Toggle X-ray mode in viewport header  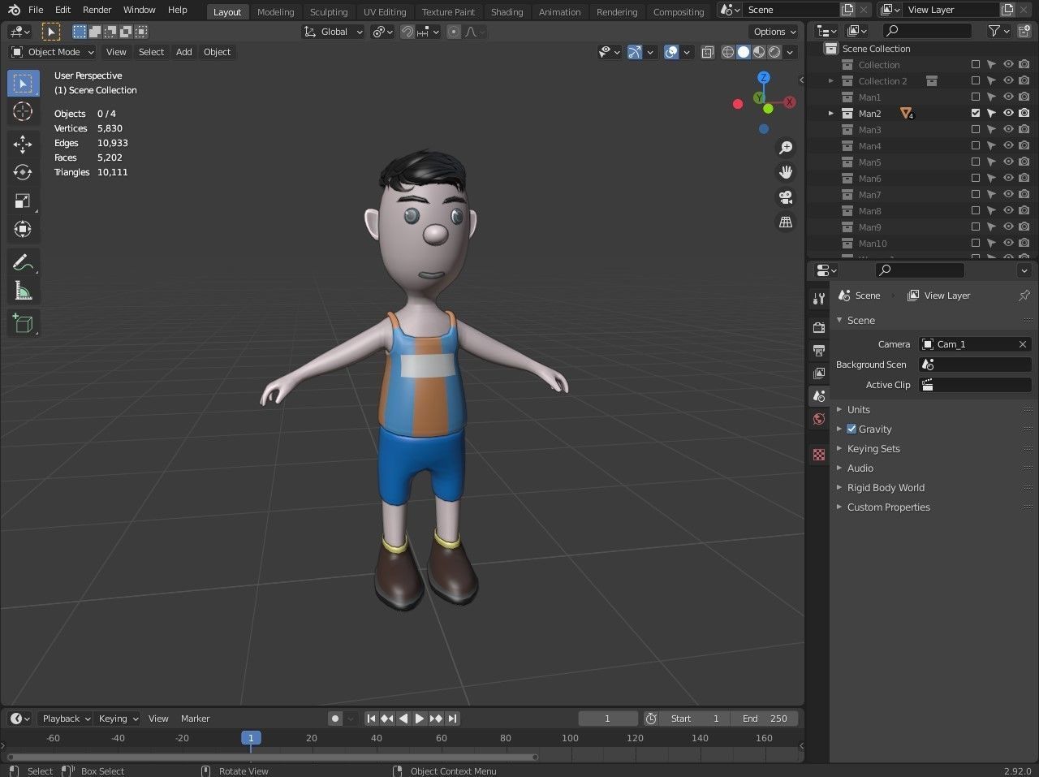pyautogui.click(x=707, y=52)
